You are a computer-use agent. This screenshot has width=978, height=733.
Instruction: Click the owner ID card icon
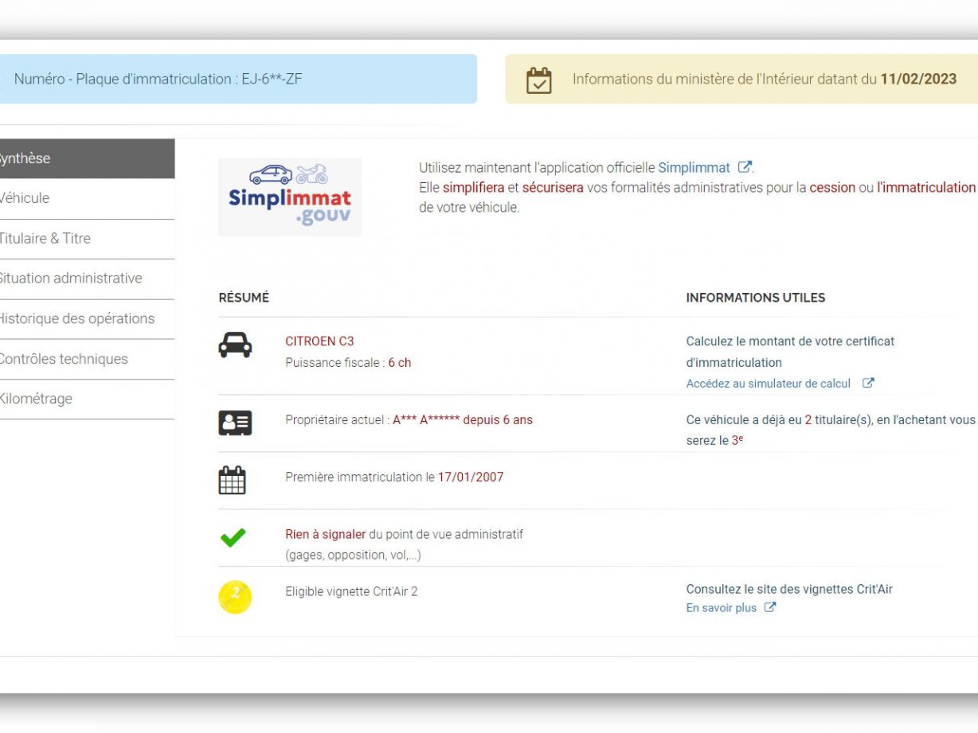[x=235, y=423]
